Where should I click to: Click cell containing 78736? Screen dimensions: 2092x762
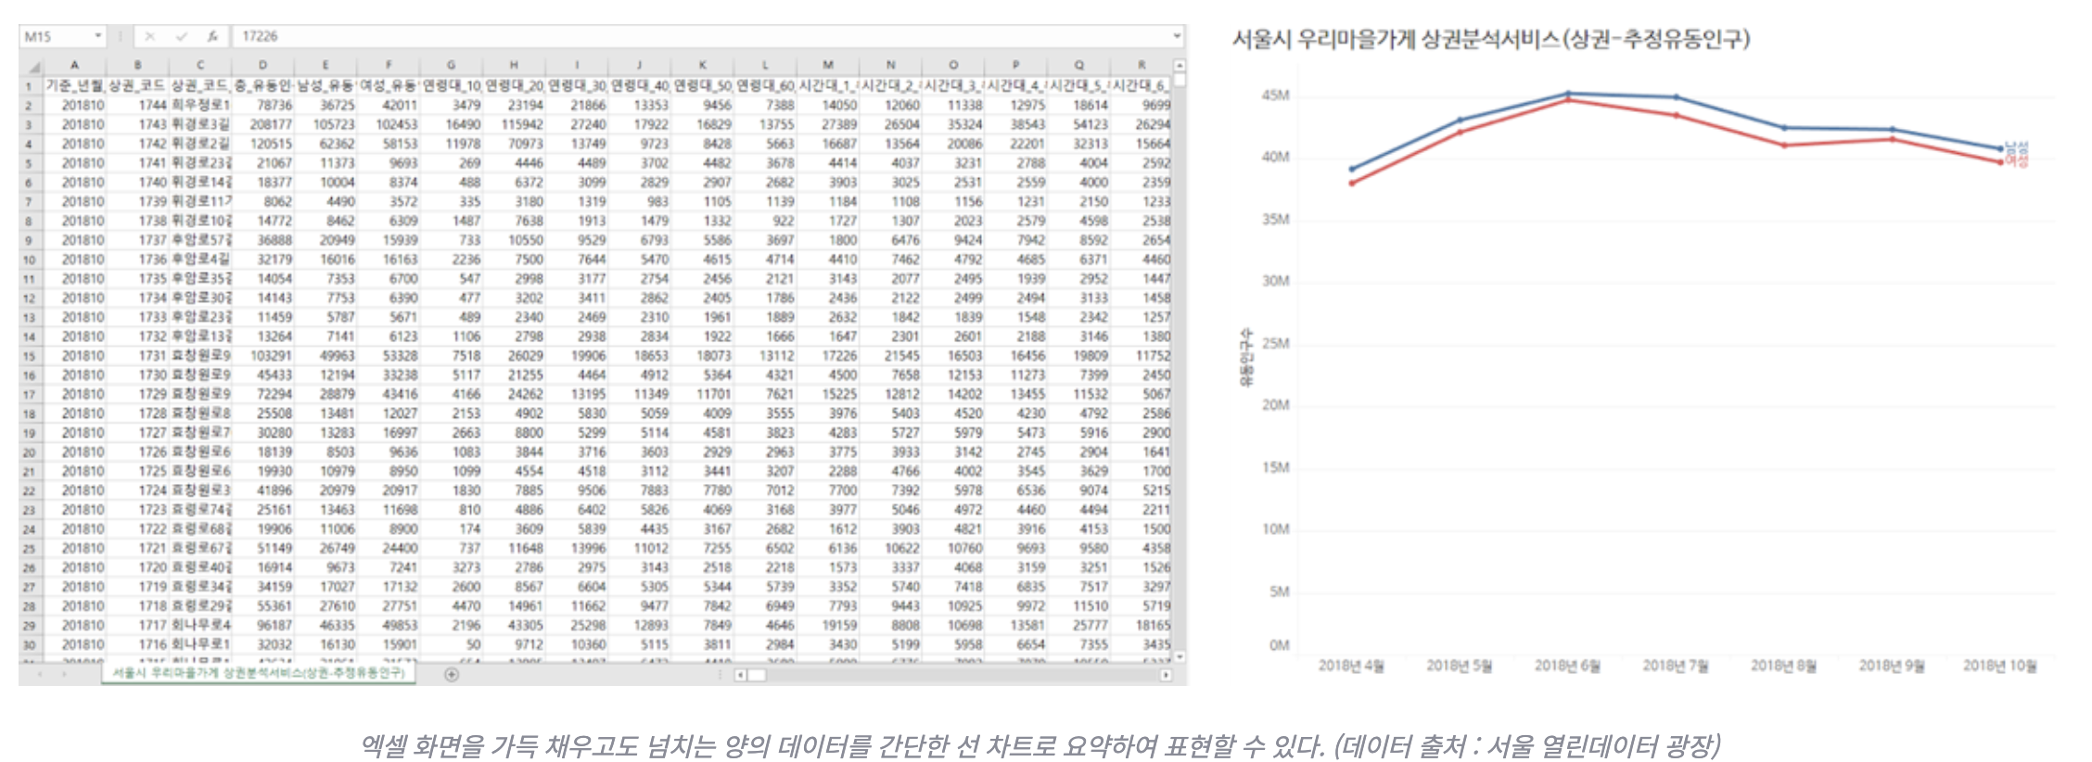263,106
